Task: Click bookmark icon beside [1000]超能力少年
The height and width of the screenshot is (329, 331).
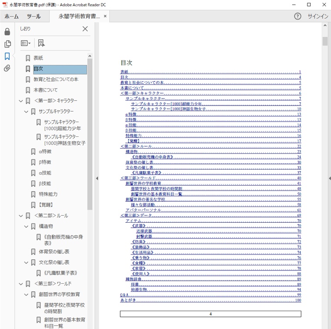Action: [38, 122]
